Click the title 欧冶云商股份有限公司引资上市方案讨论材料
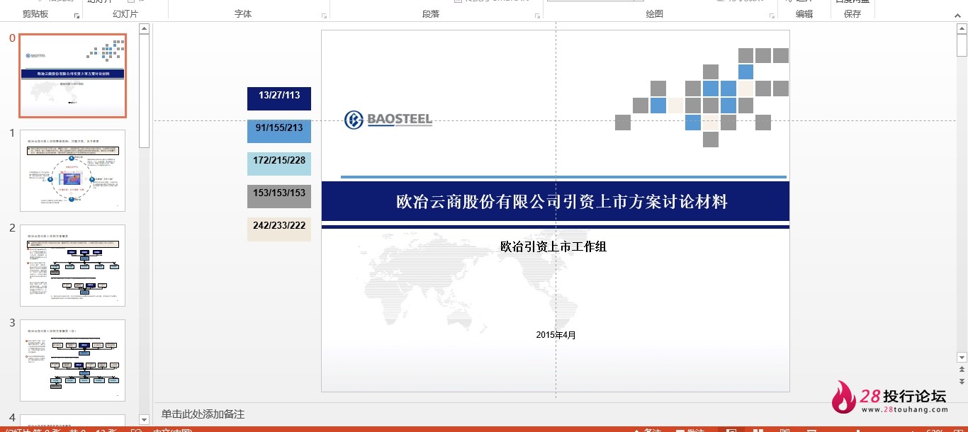The width and height of the screenshot is (968, 432). 562,202
